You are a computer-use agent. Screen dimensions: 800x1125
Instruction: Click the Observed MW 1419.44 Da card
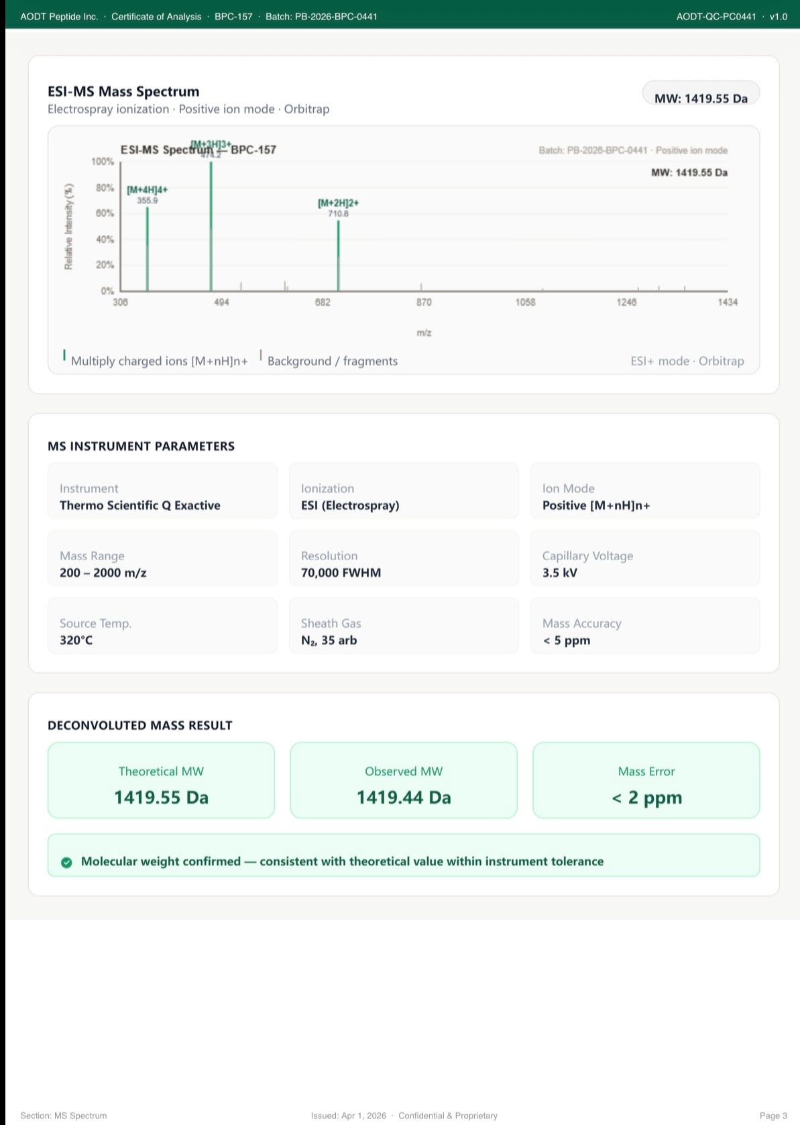[x=404, y=780]
